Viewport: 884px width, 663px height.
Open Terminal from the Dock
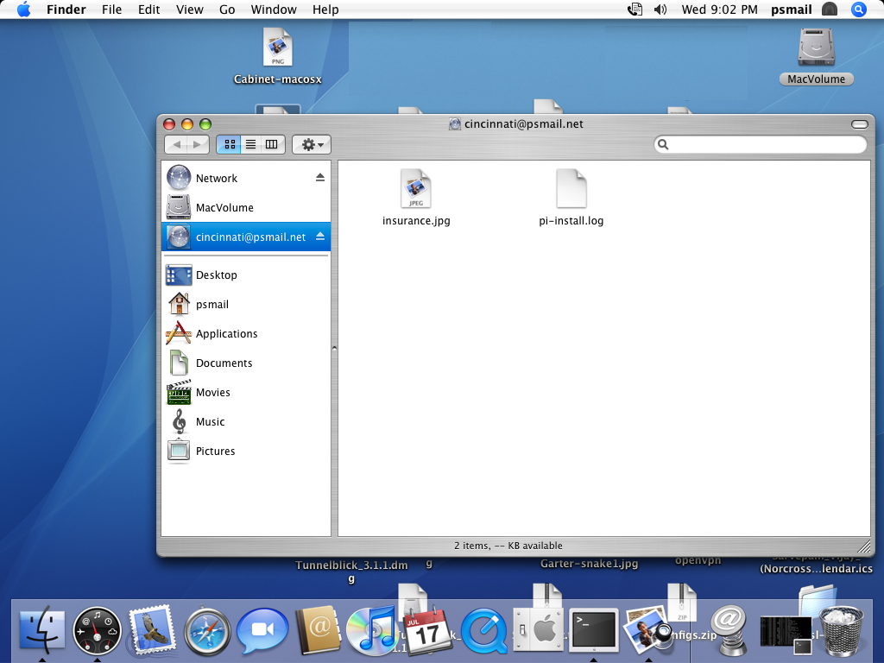coord(593,629)
